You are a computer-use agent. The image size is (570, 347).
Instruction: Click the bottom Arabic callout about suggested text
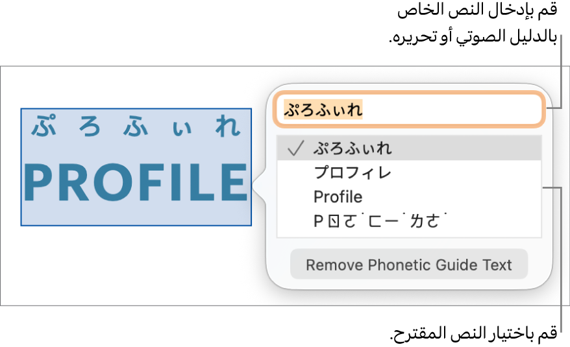pyautogui.click(x=473, y=333)
